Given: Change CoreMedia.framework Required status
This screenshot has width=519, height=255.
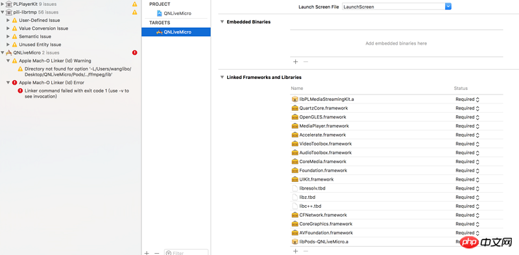Looking at the screenshot, I should point(467,162).
